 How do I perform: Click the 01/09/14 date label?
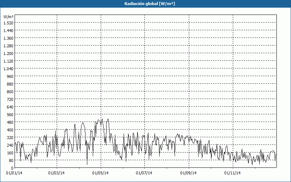pos(188,173)
